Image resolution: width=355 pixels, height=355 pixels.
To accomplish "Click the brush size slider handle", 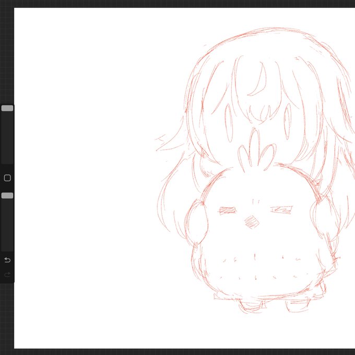I will click(x=7, y=108).
